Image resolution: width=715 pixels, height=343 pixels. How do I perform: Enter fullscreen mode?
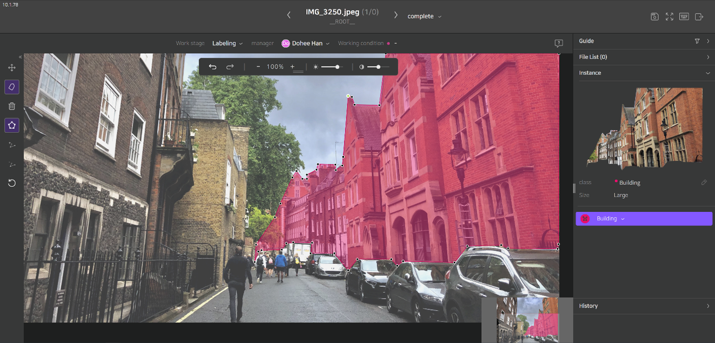670,17
